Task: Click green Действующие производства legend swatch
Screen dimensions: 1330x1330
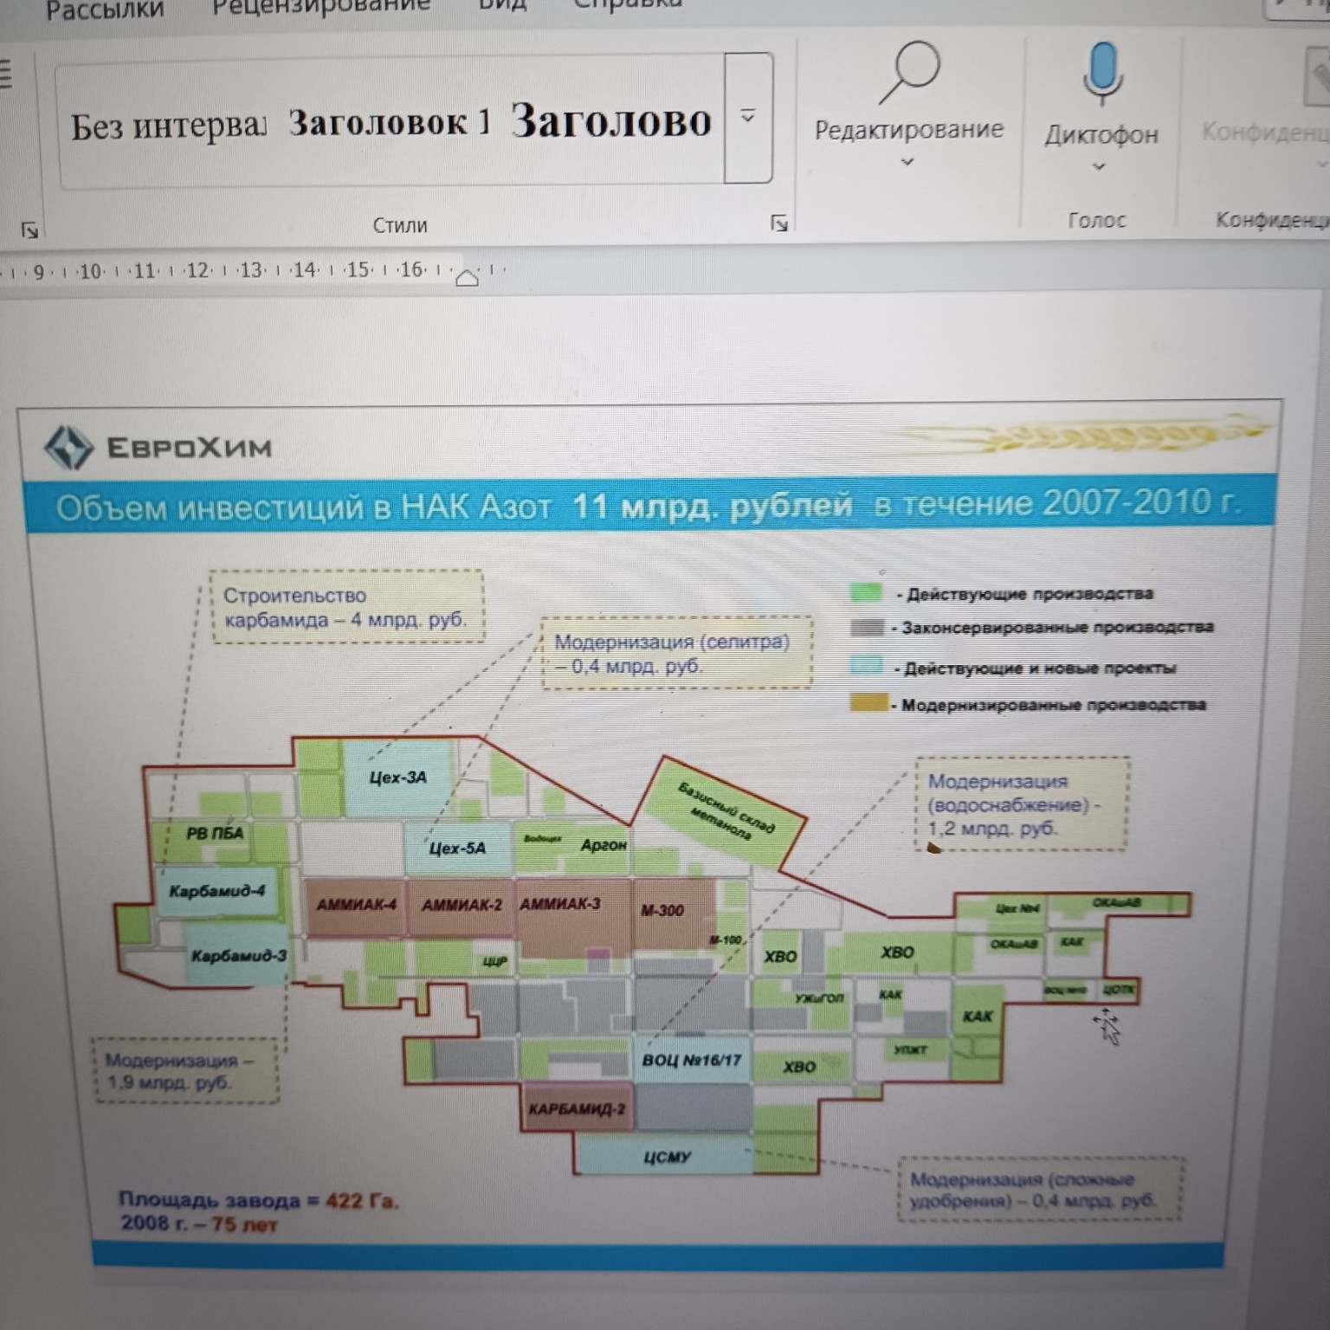Action: pyautogui.click(x=865, y=593)
